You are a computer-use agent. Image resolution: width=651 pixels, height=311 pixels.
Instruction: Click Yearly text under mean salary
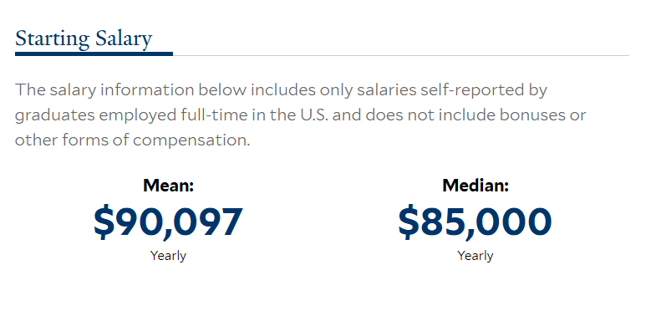[x=168, y=255]
